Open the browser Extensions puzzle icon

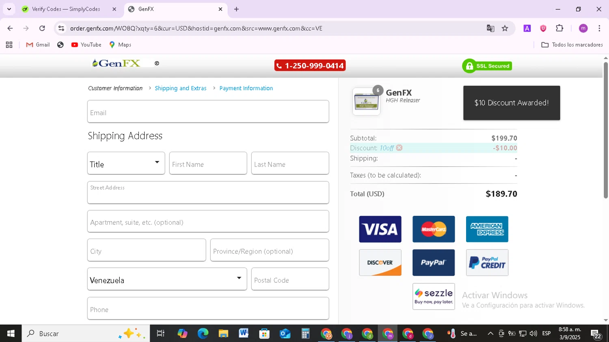coord(559,28)
